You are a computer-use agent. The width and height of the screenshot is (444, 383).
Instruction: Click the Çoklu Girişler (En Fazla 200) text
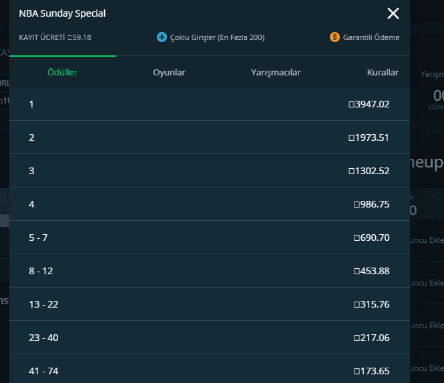tap(217, 37)
